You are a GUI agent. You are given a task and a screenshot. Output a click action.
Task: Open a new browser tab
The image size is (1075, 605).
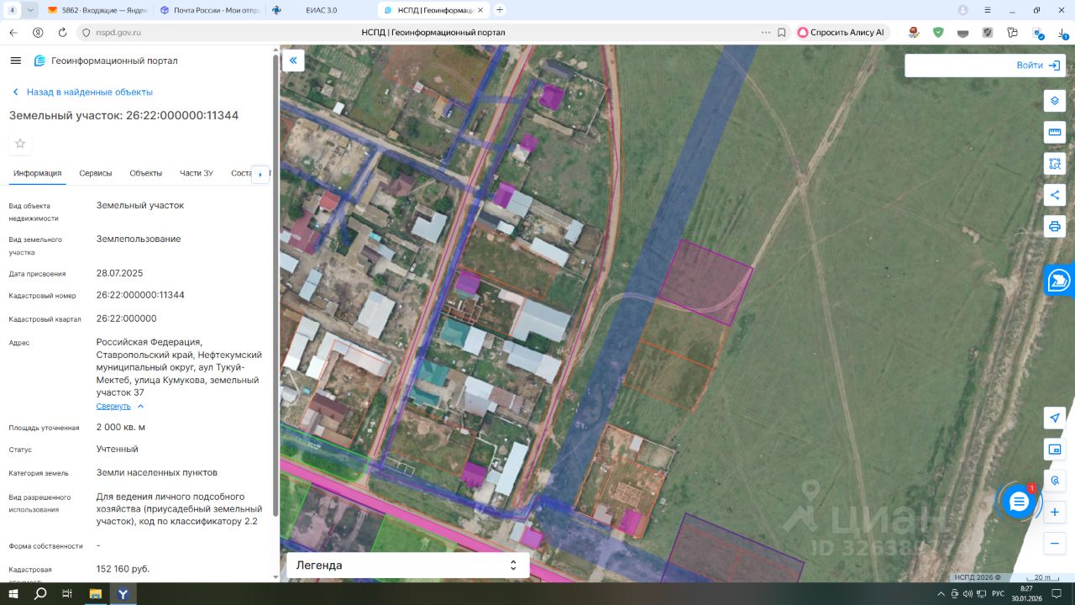500,10
